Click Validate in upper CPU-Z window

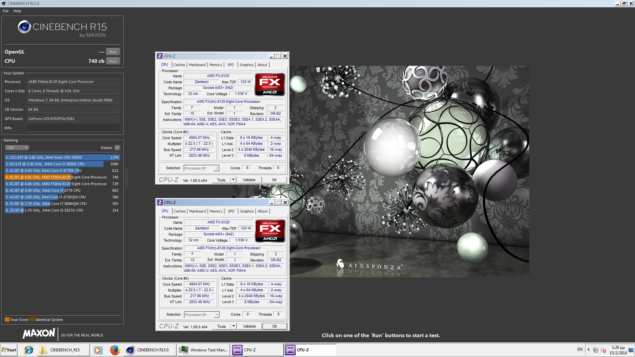tap(249, 180)
